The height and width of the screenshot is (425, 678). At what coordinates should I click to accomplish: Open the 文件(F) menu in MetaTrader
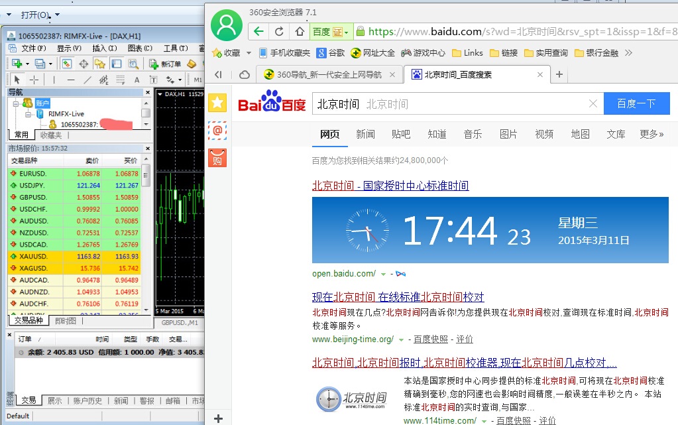coord(33,48)
